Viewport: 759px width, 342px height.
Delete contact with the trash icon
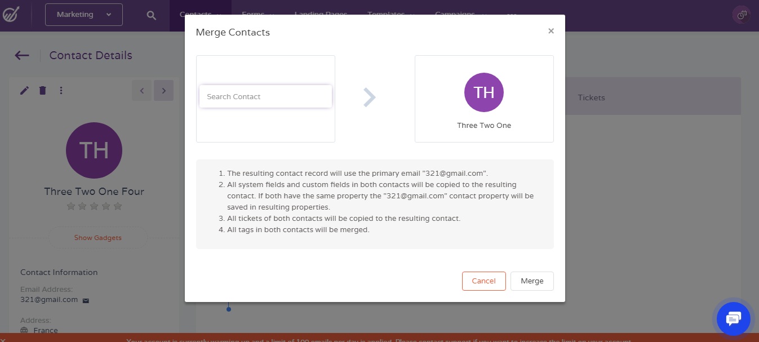tap(42, 91)
